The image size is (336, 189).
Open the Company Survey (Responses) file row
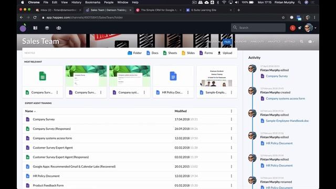130,129
